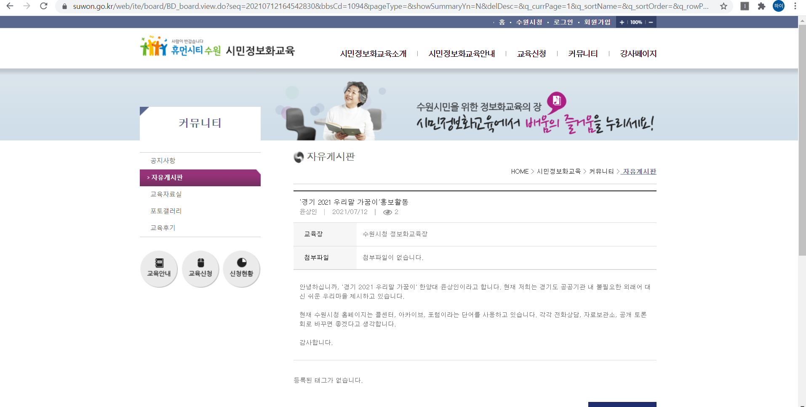Click the browser back arrow
Image resolution: width=806 pixels, height=407 pixels.
[10, 6]
